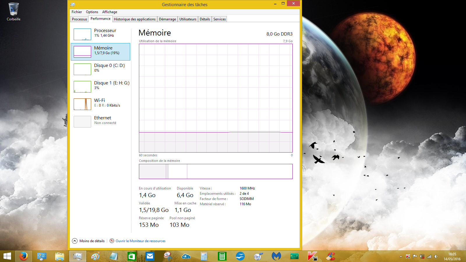The height and width of the screenshot is (262, 466).
Task: Open Ouvrir le Moniteur de ressources link
Action: coord(140,241)
